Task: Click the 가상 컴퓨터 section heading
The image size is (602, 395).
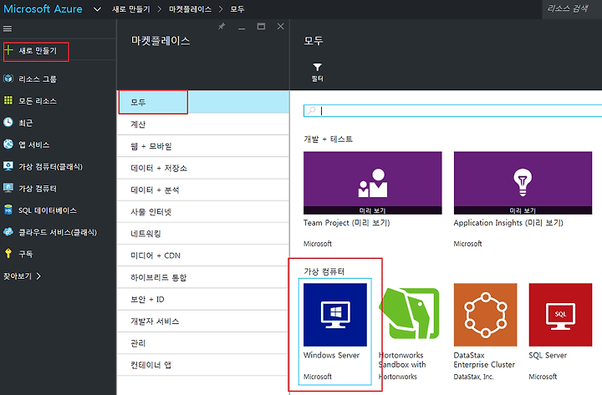Action: (x=324, y=271)
